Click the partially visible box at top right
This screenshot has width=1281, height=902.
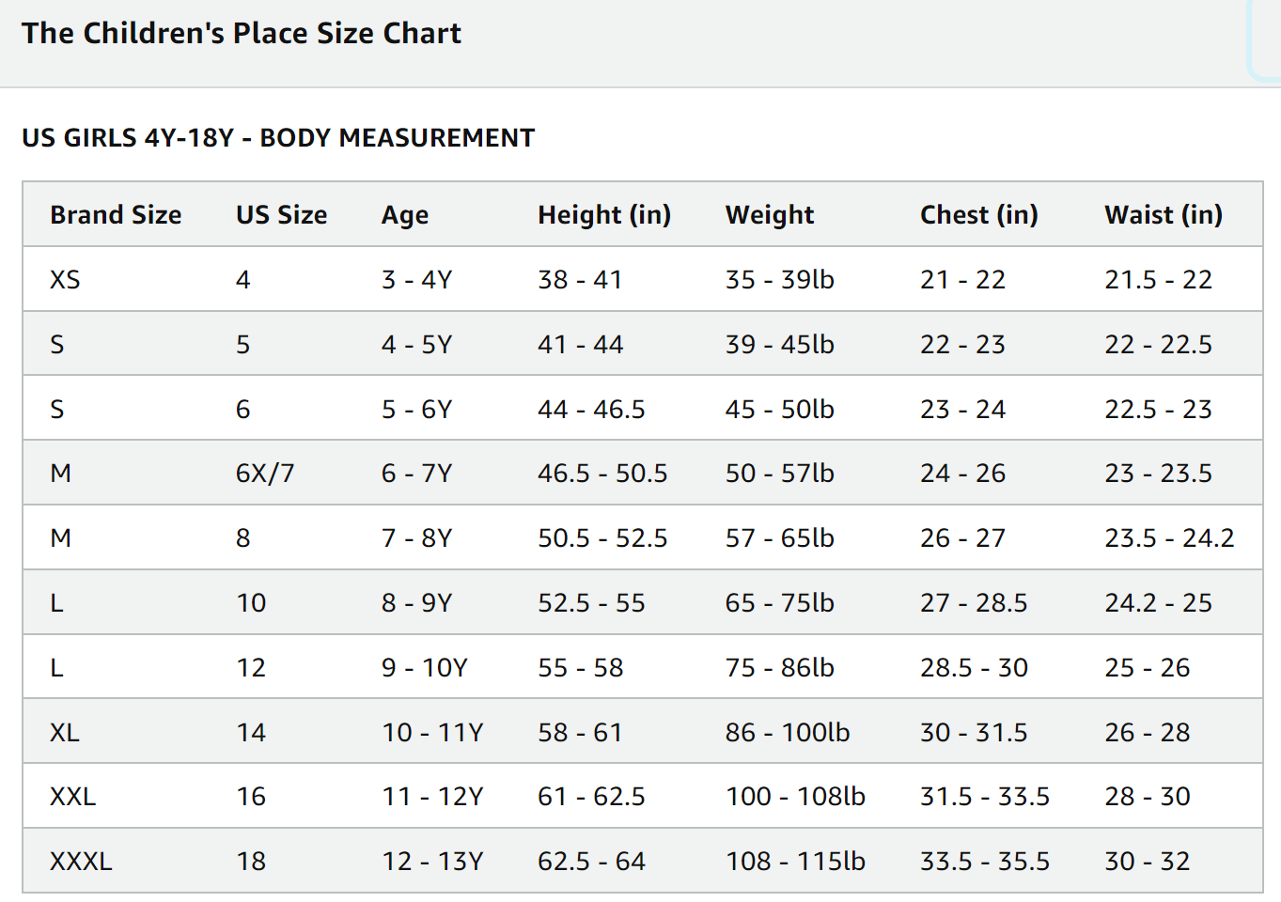tap(1264, 38)
